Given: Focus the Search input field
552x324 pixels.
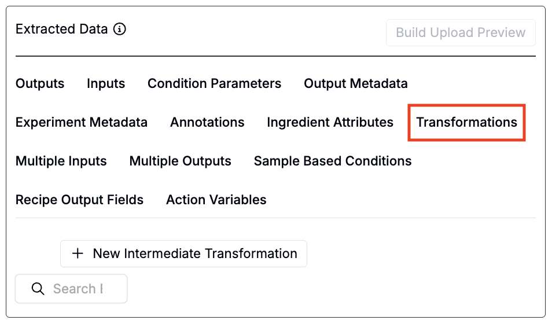Looking at the screenshot, I should 78,289.
